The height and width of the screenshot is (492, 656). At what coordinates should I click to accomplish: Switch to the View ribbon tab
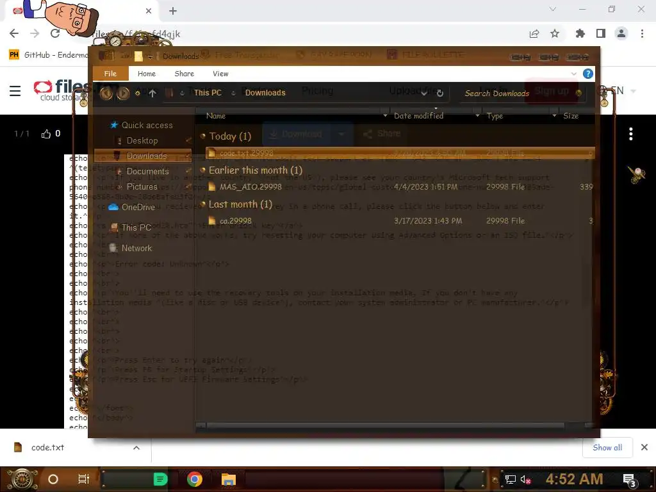[220, 74]
